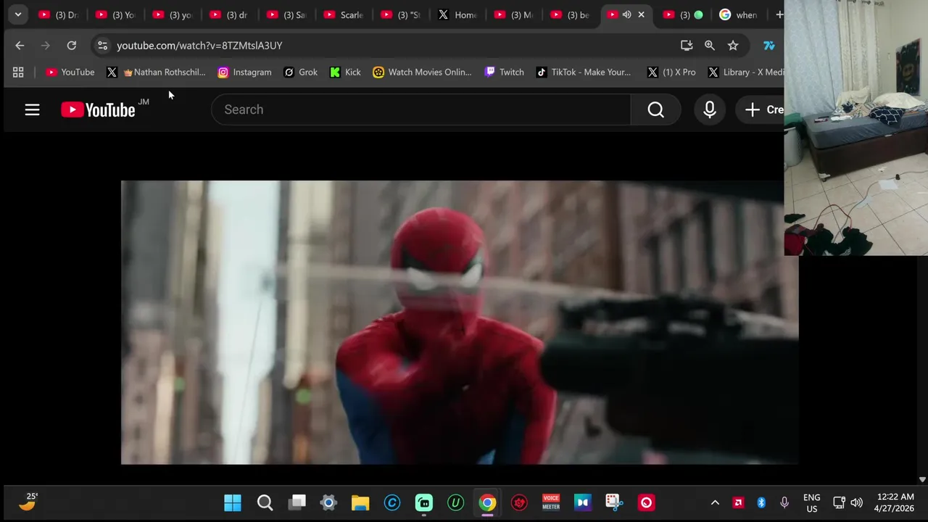The image size is (928, 522).
Task: Open the tab search dropdown arrow
Action: point(18,14)
